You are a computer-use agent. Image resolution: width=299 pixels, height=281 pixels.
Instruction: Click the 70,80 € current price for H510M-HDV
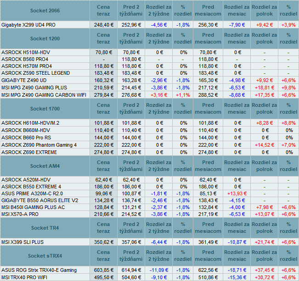103,52
